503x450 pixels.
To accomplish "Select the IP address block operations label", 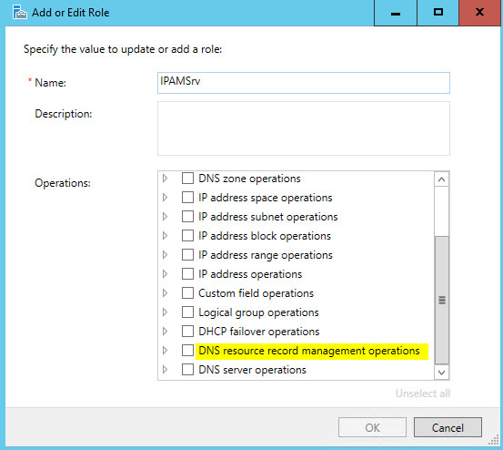I will [265, 236].
